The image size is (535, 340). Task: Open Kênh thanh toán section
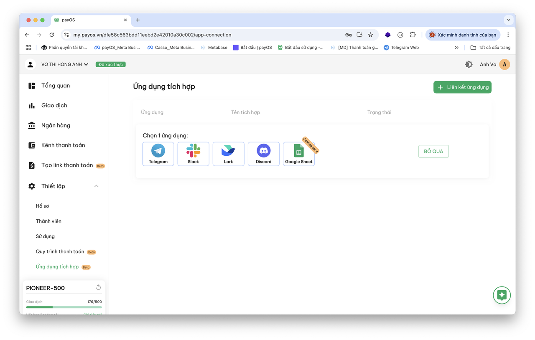click(63, 145)
